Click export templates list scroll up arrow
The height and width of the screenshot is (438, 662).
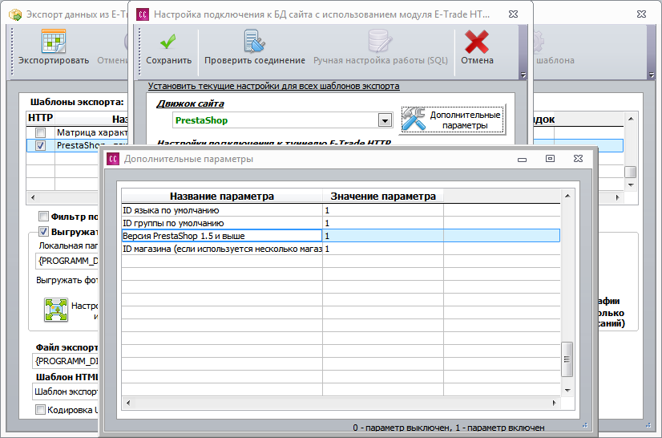[x=631, y=119]
